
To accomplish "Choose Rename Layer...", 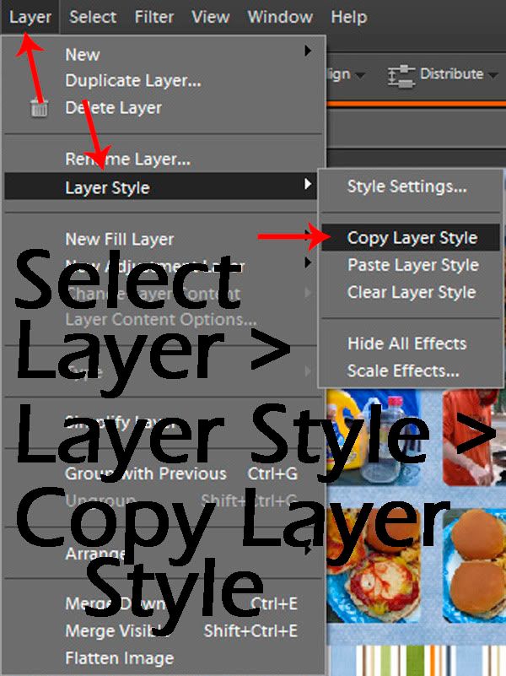I will [127, 160].
